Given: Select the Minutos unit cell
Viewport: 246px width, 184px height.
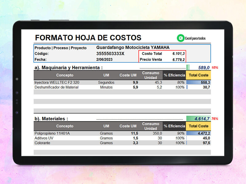Looking at the screenshot, I should point(106,87).
